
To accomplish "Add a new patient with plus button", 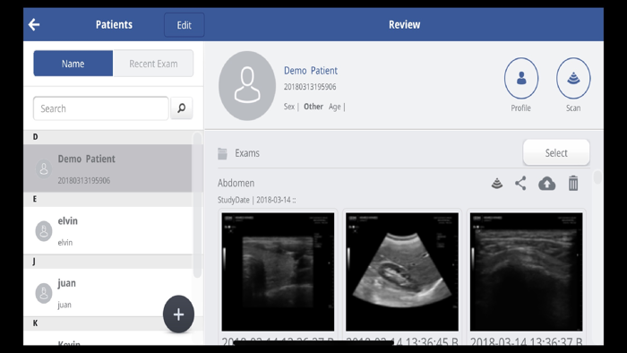I will pos(178,314).
